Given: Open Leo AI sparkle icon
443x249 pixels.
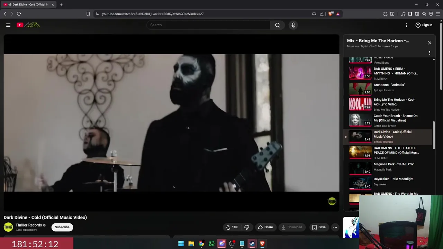Looking at the screenshot, I should (424, 14).
